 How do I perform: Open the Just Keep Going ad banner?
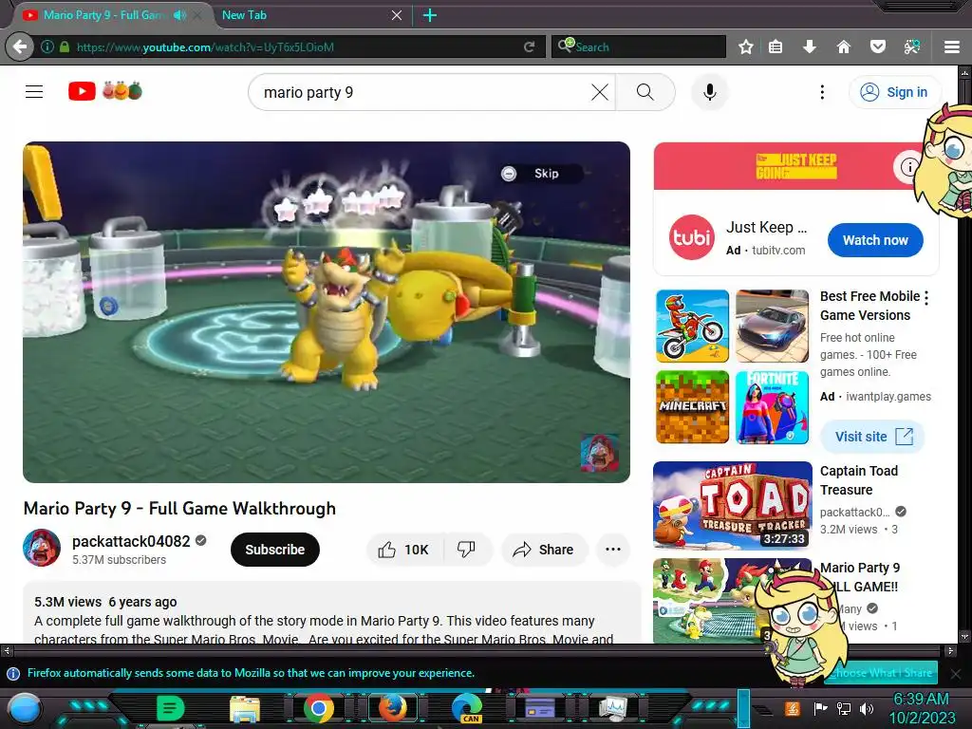pyautogui.click(x=796, y=166)
